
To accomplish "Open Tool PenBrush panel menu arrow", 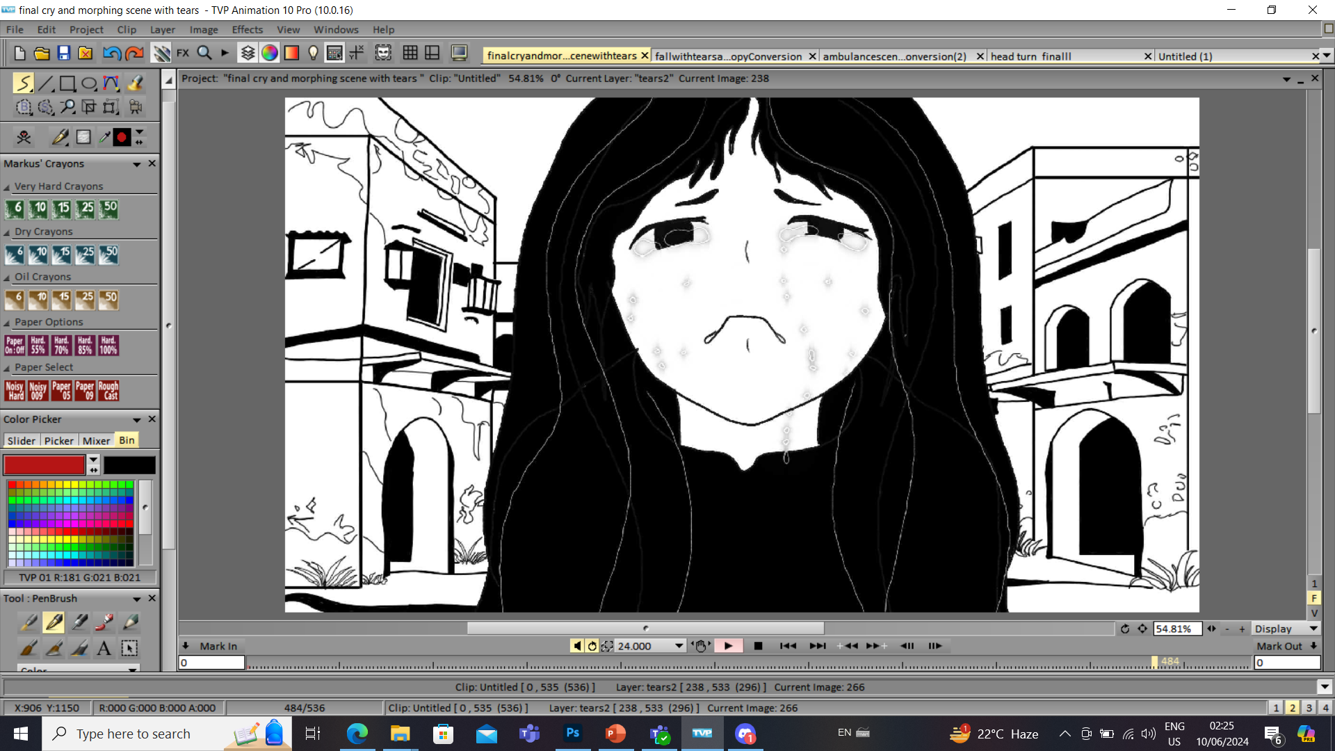I will (137, 599).
